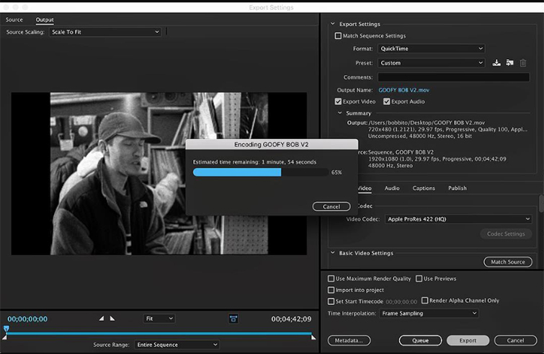This screenshot has height=354, width=544.
Task: Click the Delete Preset trash icon
Action: coord(523,63)
